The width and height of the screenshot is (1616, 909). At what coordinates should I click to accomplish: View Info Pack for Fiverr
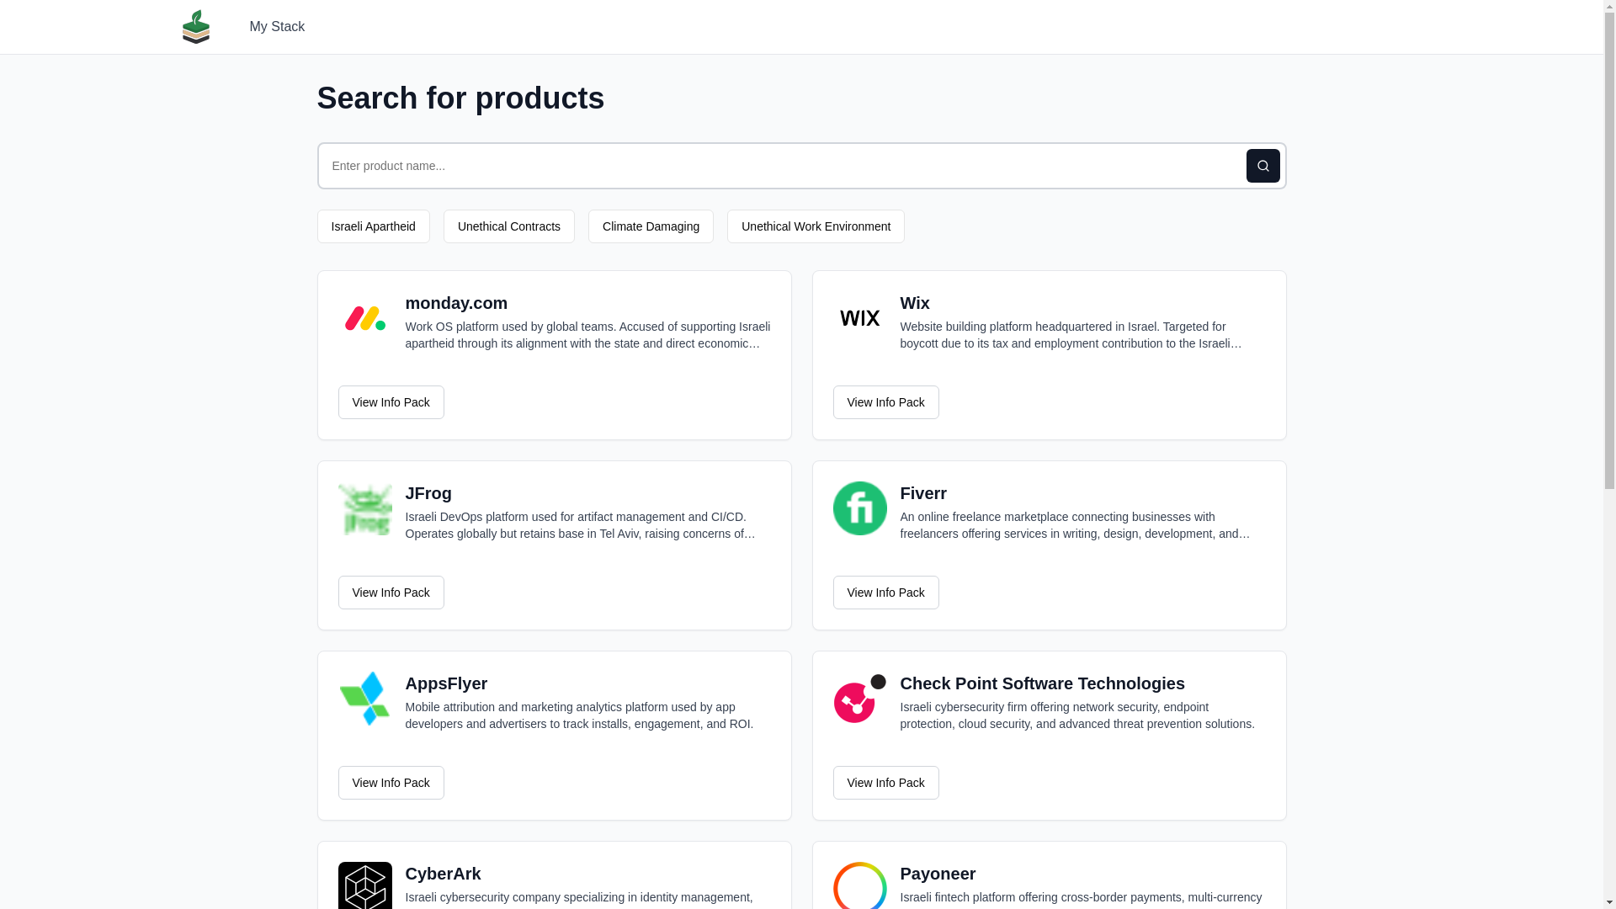[x=886, y=593]
